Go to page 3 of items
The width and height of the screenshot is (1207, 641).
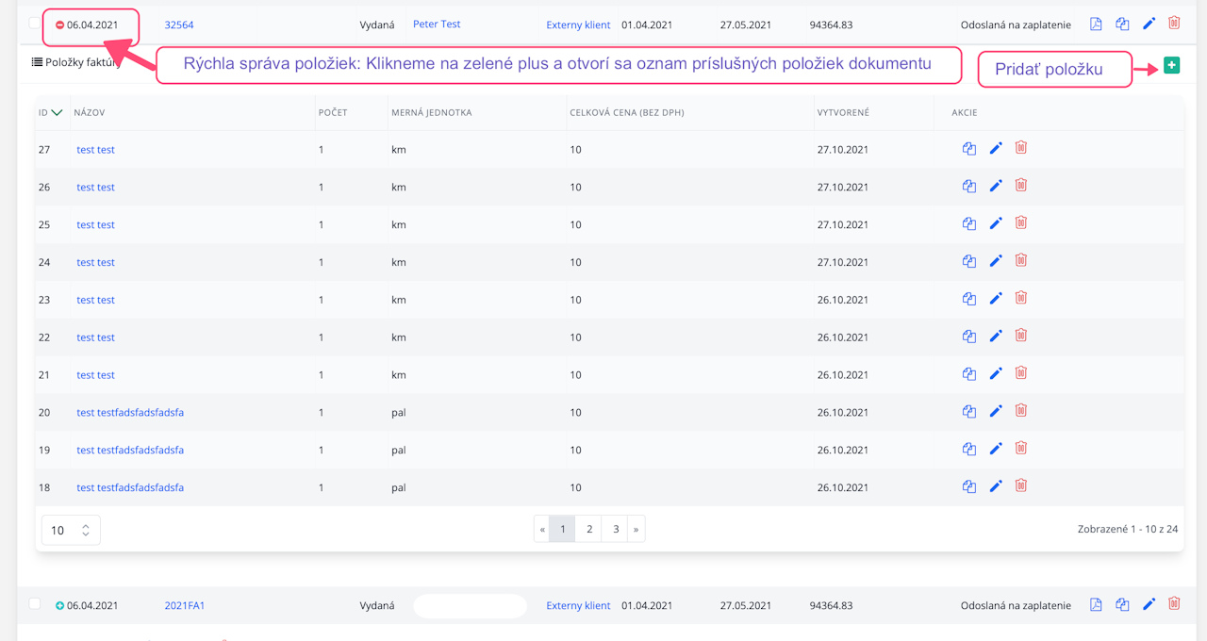pyautogui.click(x=616, y=530)
